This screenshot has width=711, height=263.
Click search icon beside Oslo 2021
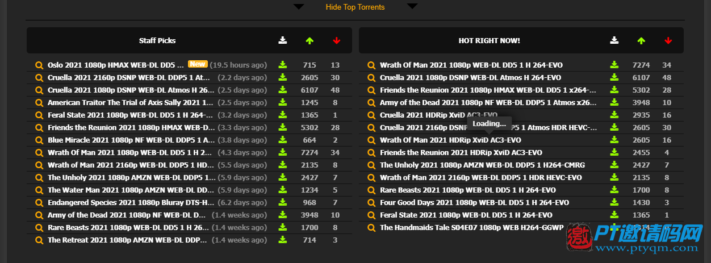pos(39,65)
